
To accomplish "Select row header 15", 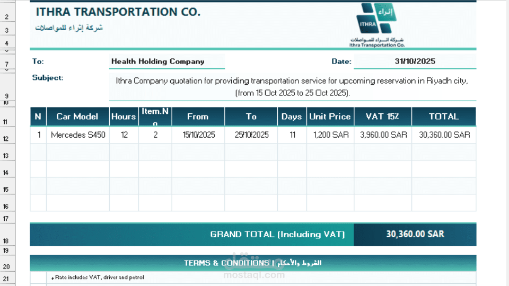I will (x=7, y=186).
